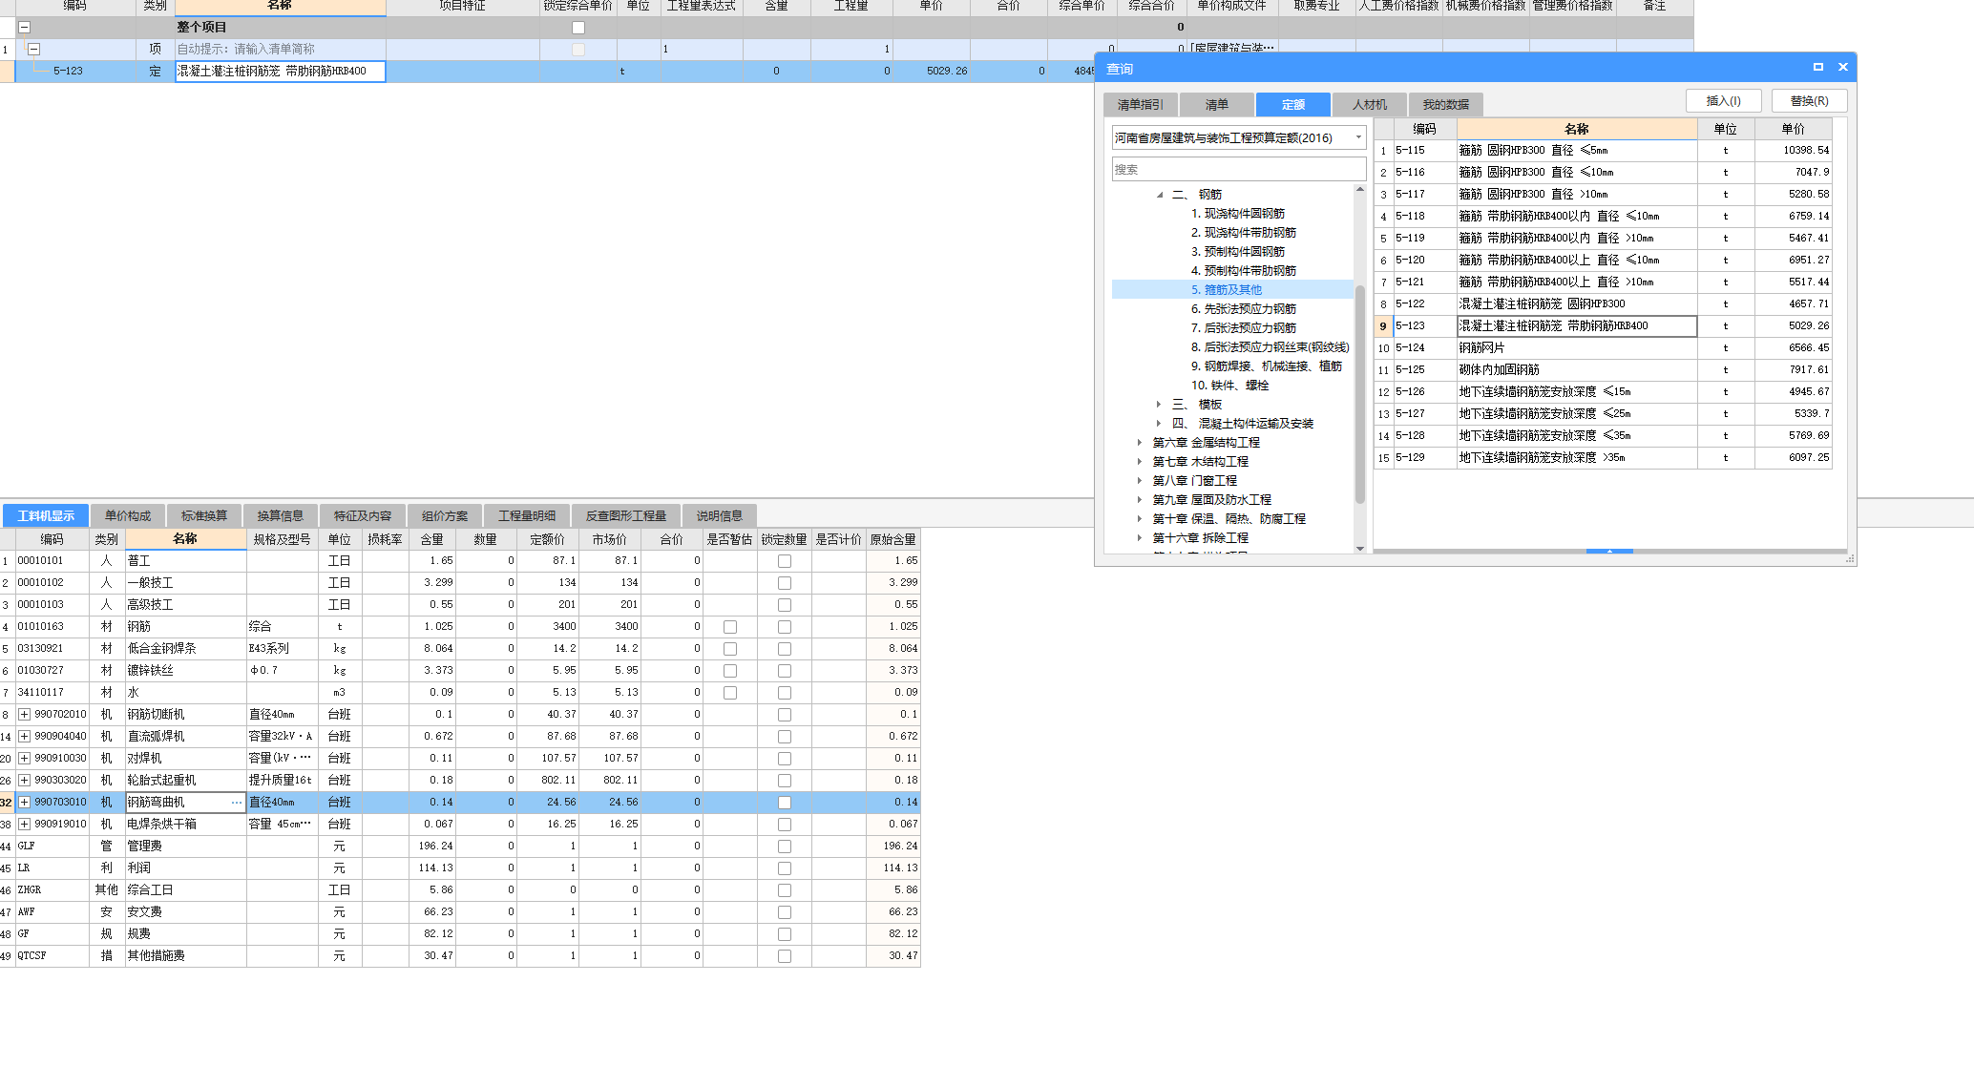Toggle 锁定综合单价 checkbox in 整个项目 row
Screen dimensions: 1974x1087
(578, 28)
